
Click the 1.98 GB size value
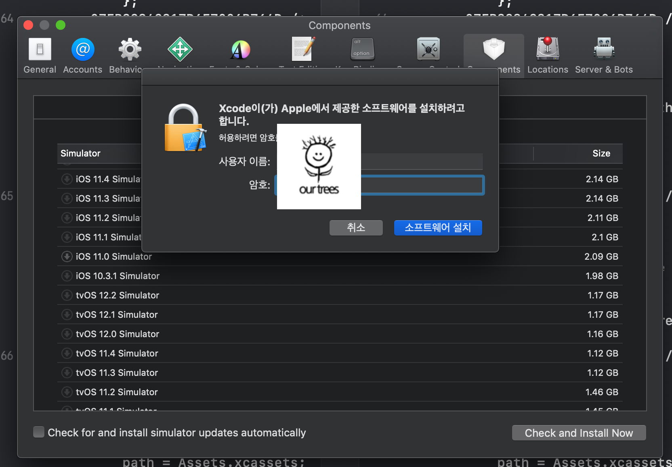click(602, 276)
